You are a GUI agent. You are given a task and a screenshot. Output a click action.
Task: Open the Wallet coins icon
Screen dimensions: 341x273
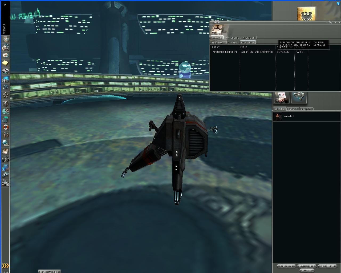[5, 111]
